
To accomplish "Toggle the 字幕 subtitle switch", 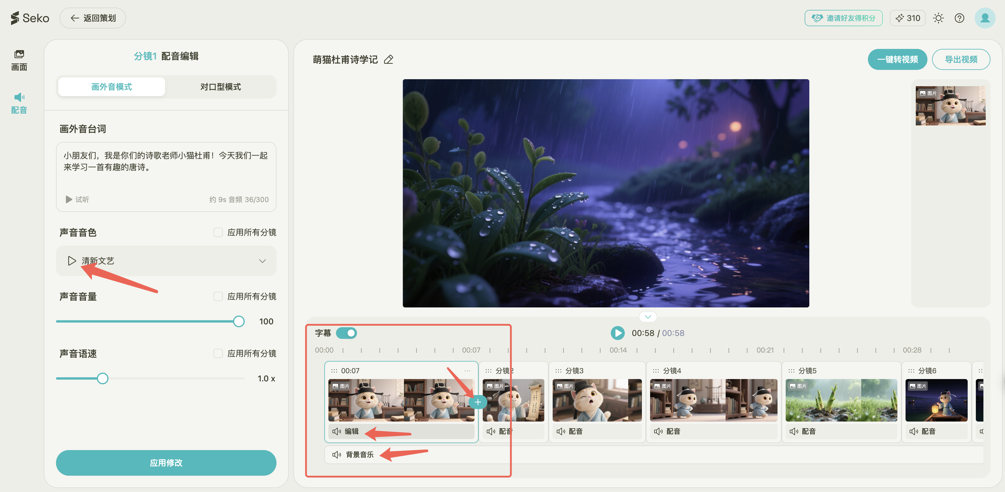I will click(346, 333).
